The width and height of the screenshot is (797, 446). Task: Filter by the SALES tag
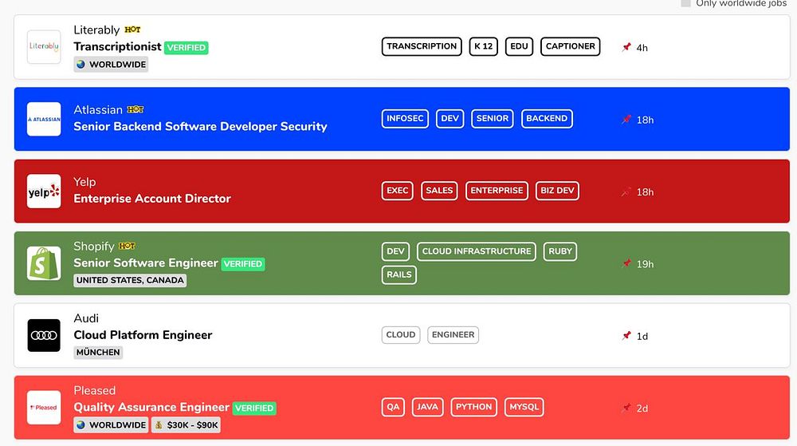click(439, 191)
